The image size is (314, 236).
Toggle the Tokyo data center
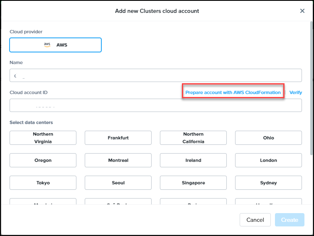(x=43, y=183)
